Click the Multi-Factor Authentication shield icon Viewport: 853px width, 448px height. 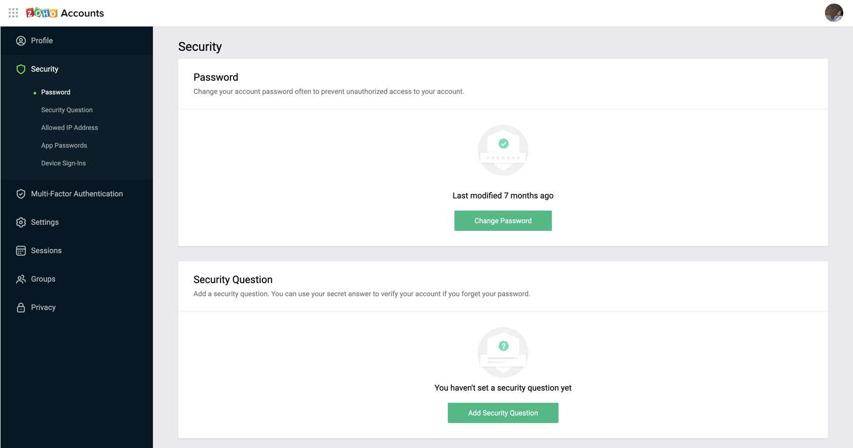pos(21,194)
